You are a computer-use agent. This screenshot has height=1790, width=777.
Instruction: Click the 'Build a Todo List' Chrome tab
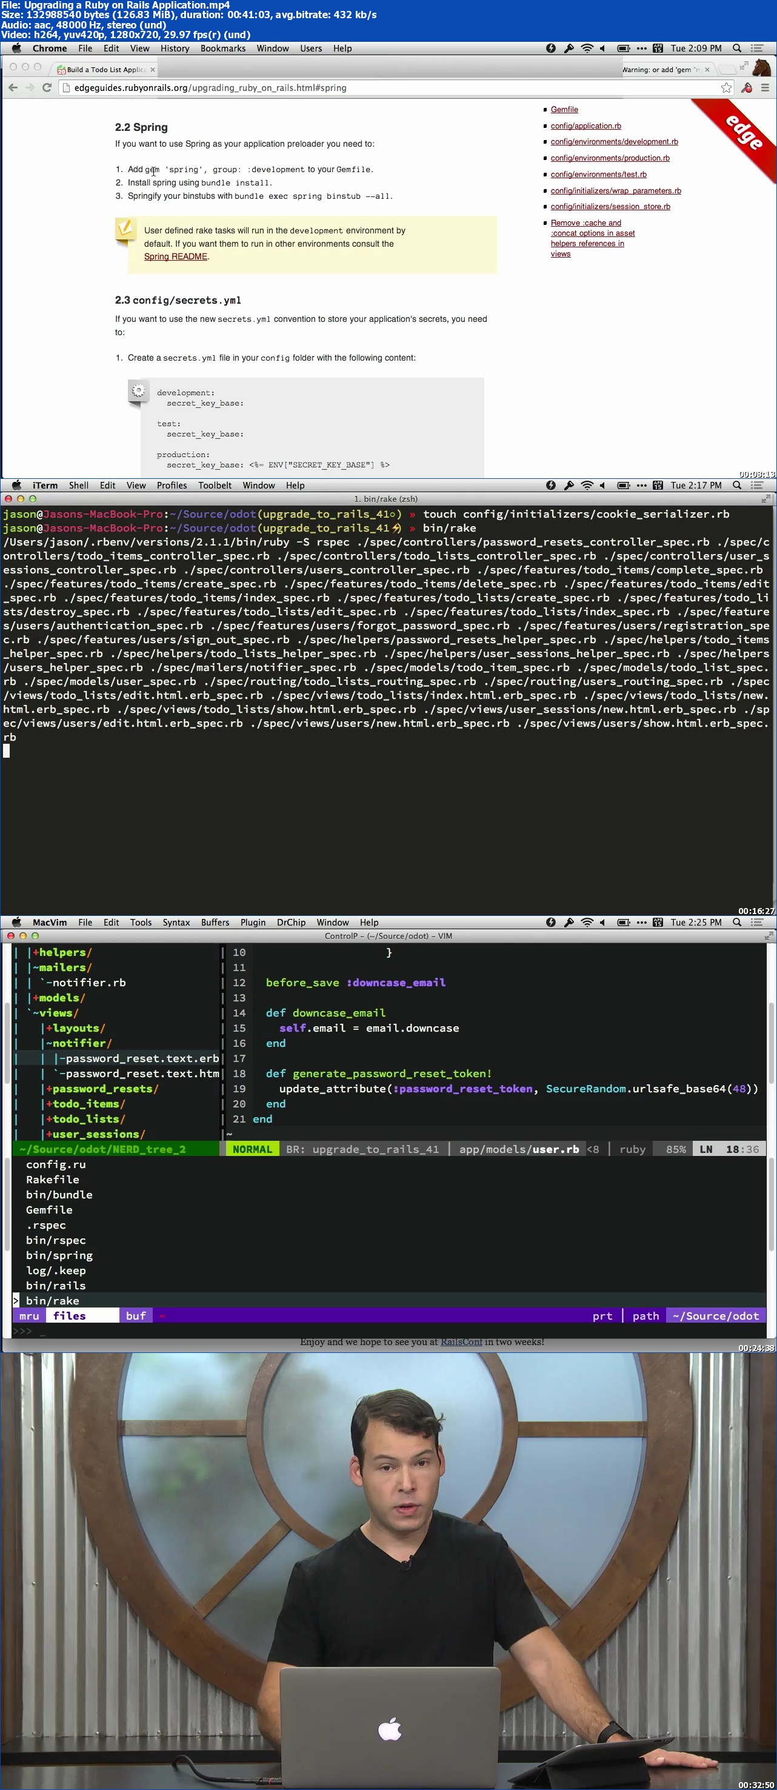[x=105, y=70]
